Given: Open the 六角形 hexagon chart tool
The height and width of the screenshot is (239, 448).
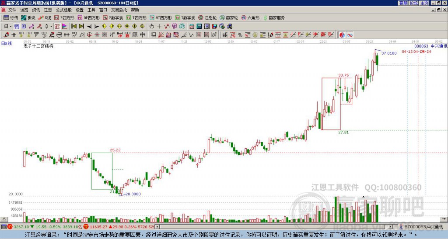Looking at the screenshot, I should coord(251,17).
